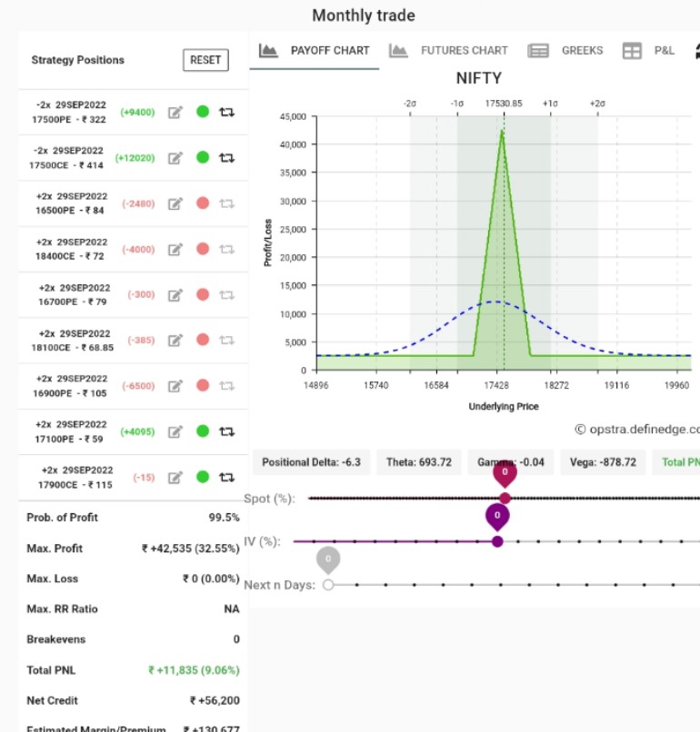Image resolution: width=700 pixels, height=732 pixels.
Task: Click the (+12020) profit value
Action: click(135, 158)
